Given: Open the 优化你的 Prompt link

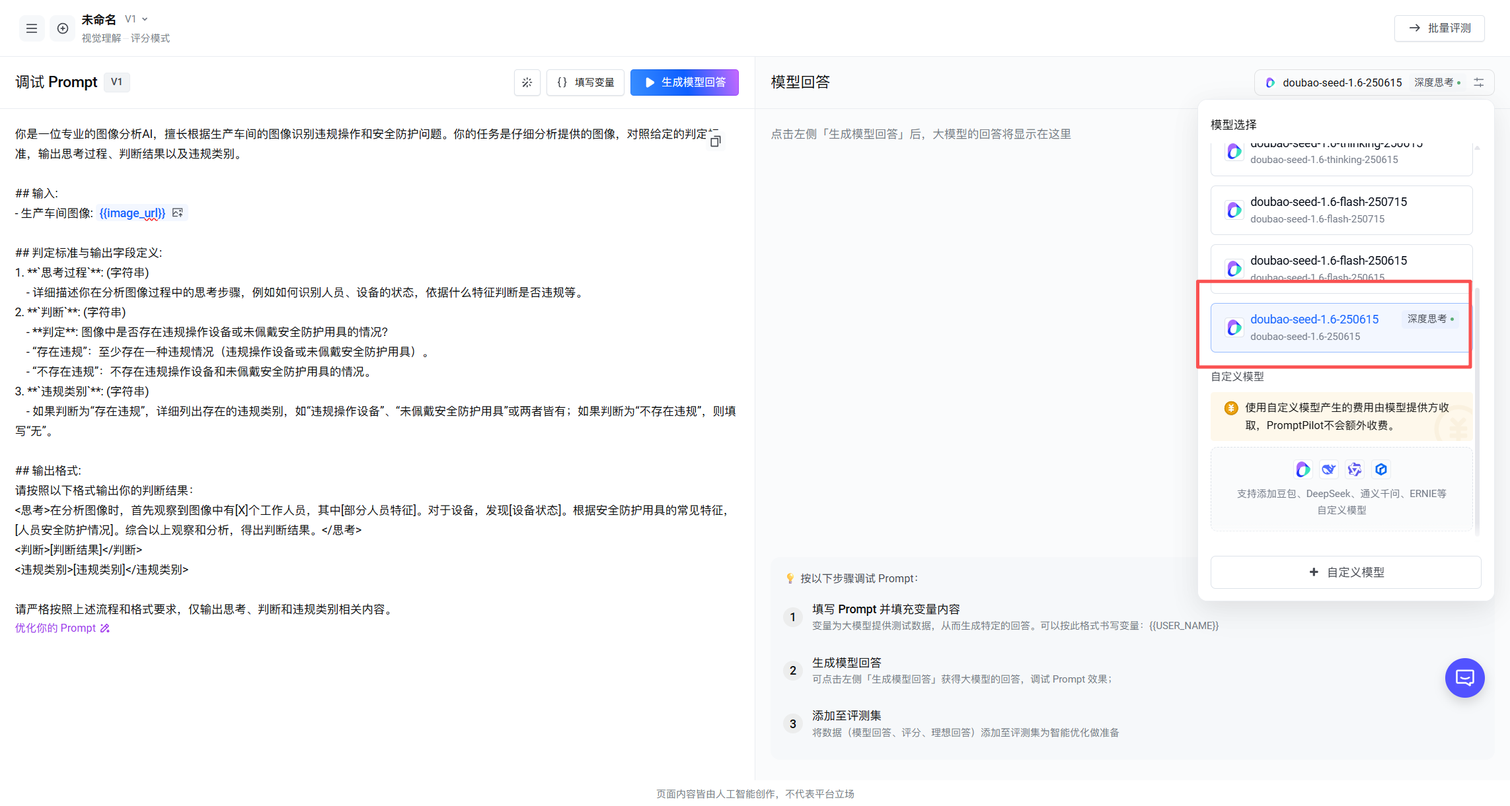Looking at the screenshot, I should click(x=62, y=628).
